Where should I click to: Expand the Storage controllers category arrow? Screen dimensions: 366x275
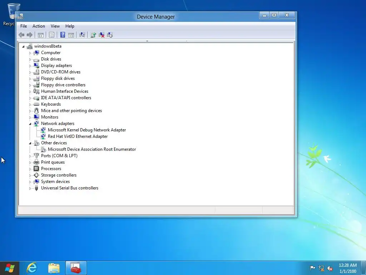click(30, 175)
